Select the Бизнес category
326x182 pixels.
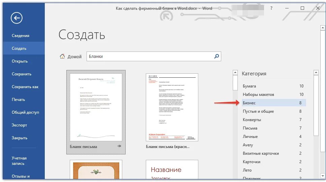click(274, 103)
